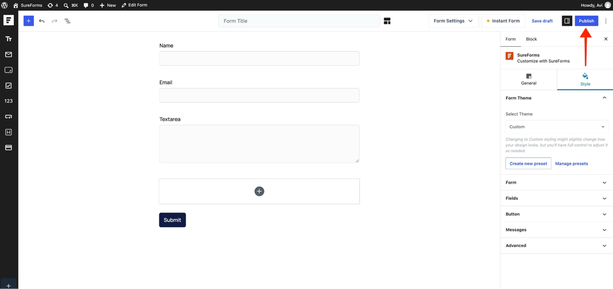613x289 pixels.
Task: Open the three-dot options menu
Action: coord(606,21)
